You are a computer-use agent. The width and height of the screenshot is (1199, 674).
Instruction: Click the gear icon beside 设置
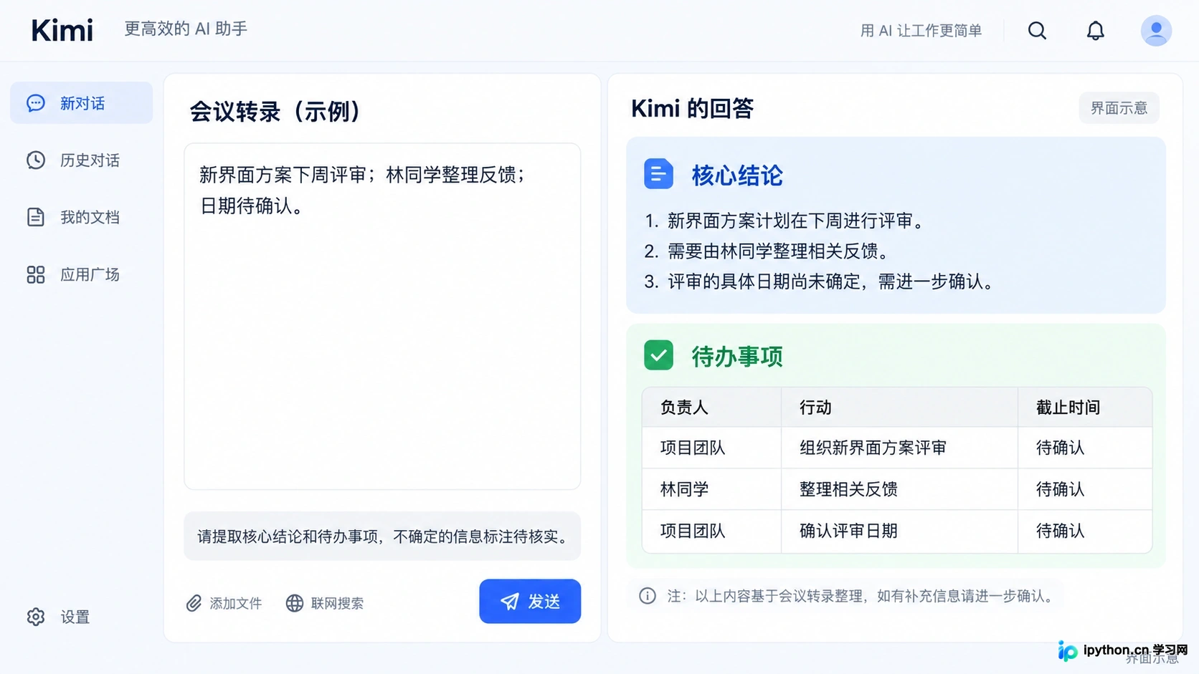pos(36,617)
